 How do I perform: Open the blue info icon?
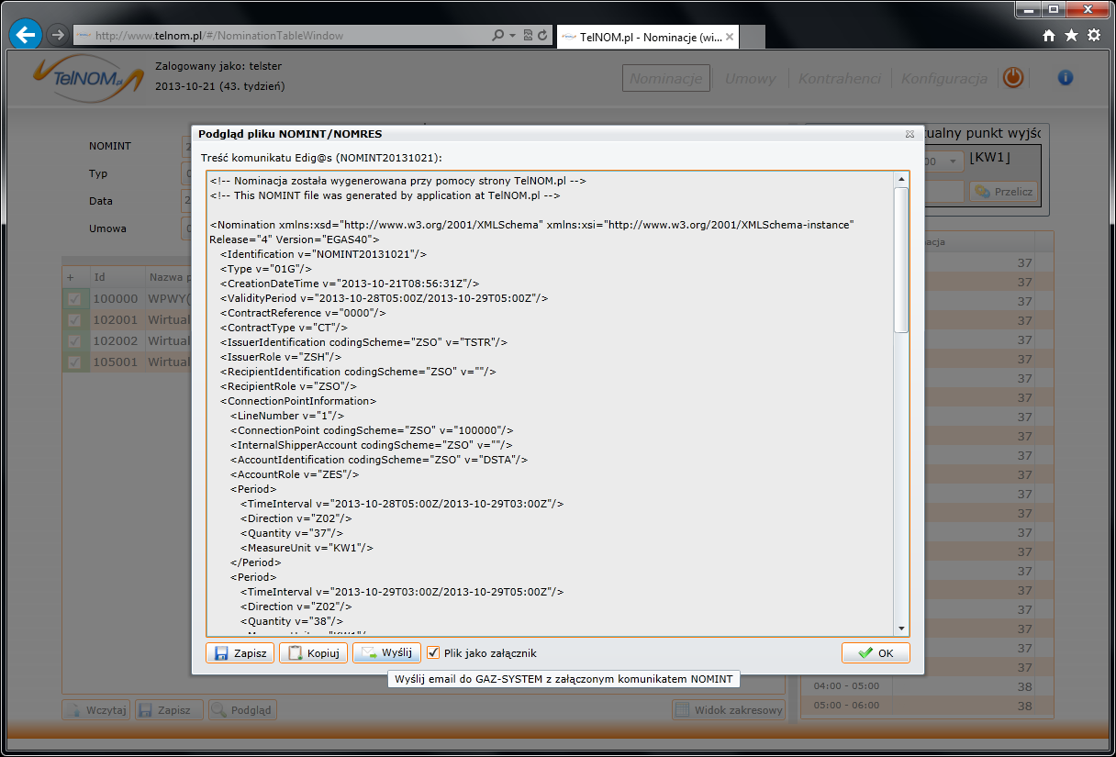click(1066, 78)
